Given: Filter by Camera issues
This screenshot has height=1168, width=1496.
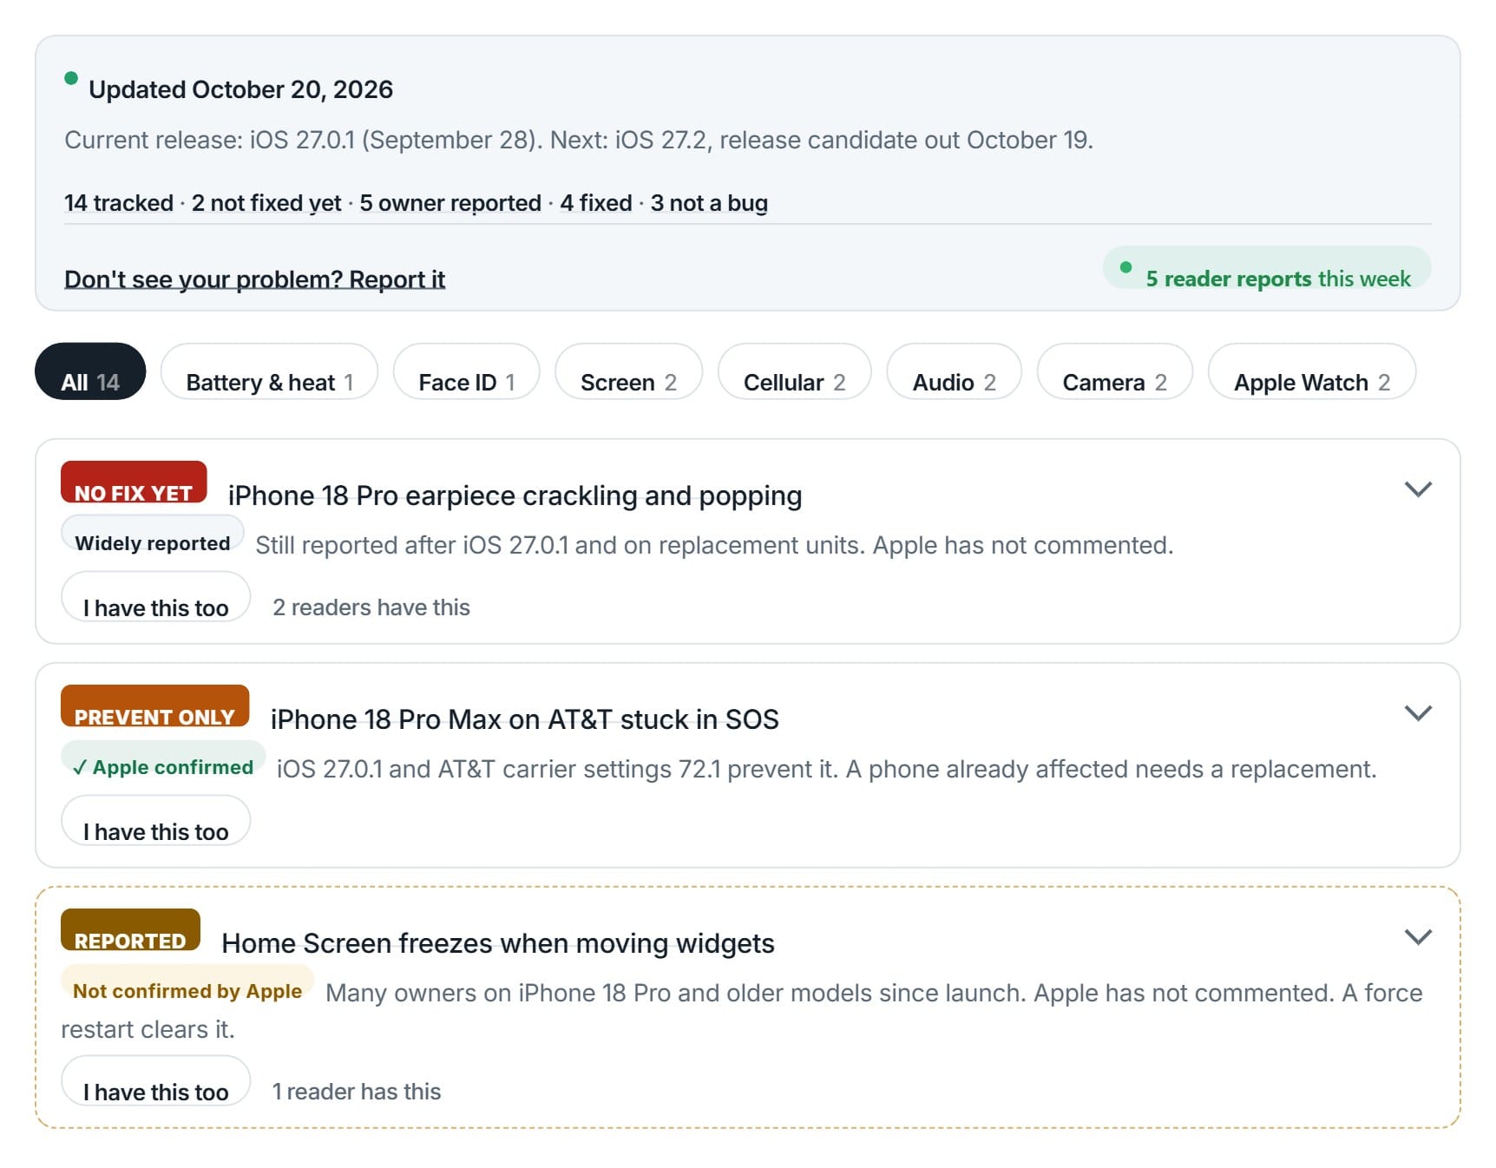Looking at the screenshot, I should click(1114, 371).
